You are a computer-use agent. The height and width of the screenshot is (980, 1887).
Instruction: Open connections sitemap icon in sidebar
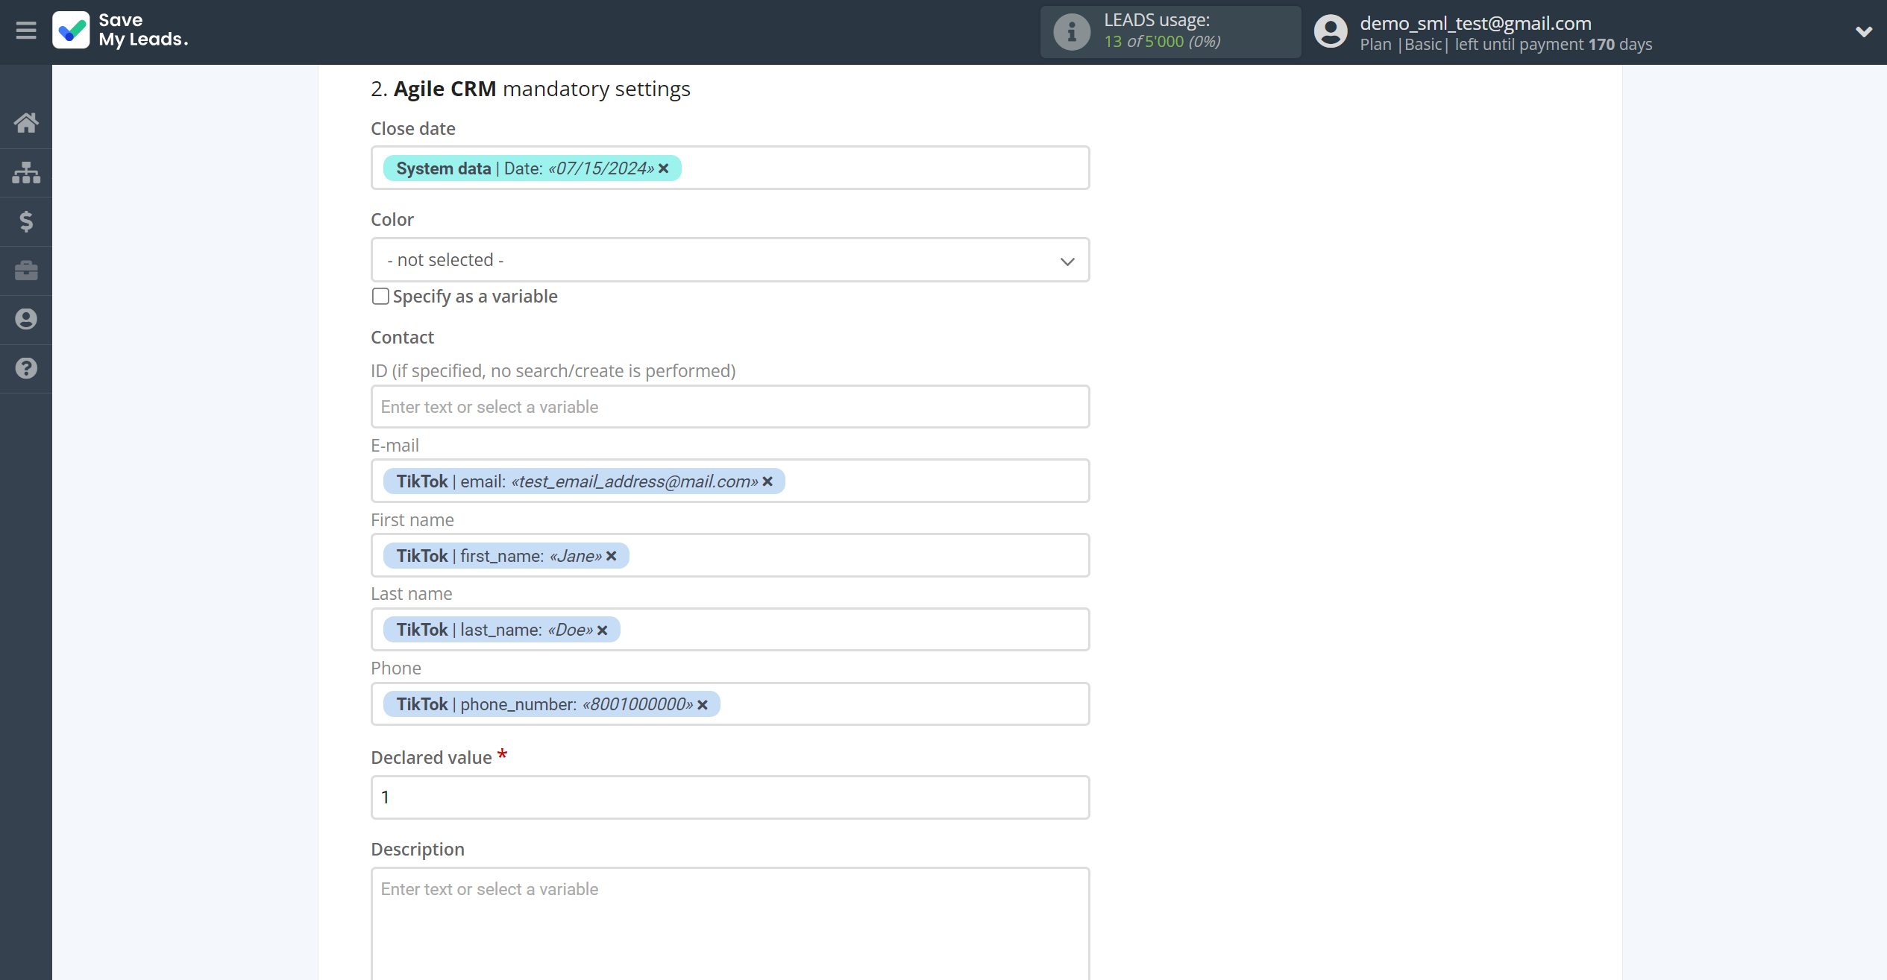click(26, 172)
